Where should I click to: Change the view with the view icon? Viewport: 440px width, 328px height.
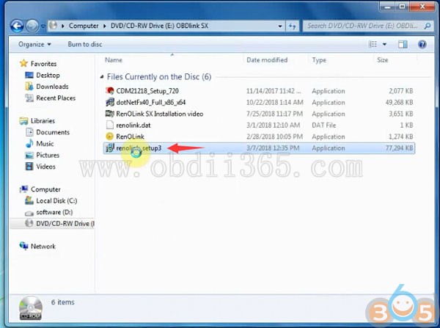click(373, 44)
